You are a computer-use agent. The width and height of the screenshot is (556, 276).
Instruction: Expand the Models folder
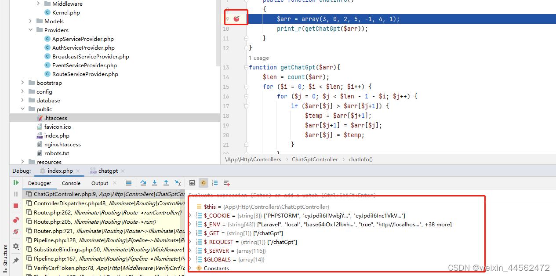(x=30, y=21)
